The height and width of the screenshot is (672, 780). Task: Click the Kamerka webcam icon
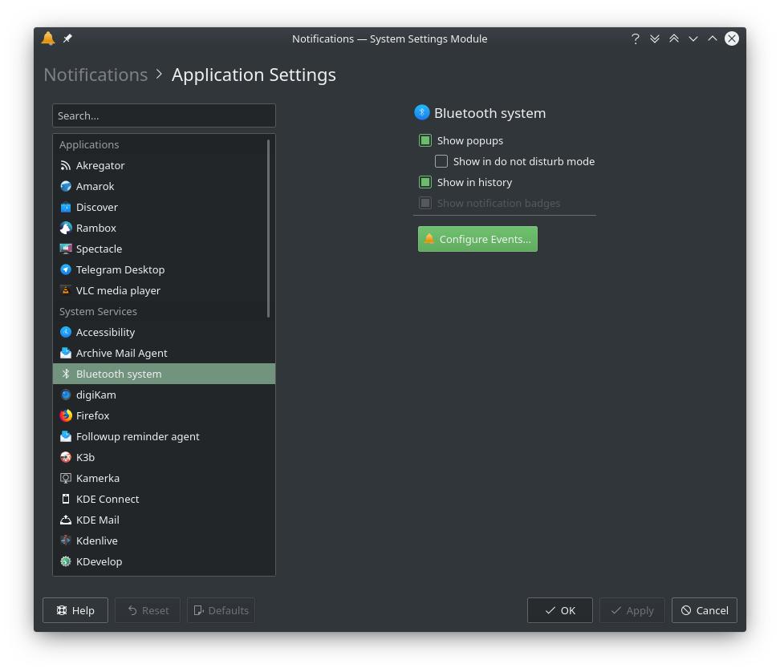[x=66, y=479]
